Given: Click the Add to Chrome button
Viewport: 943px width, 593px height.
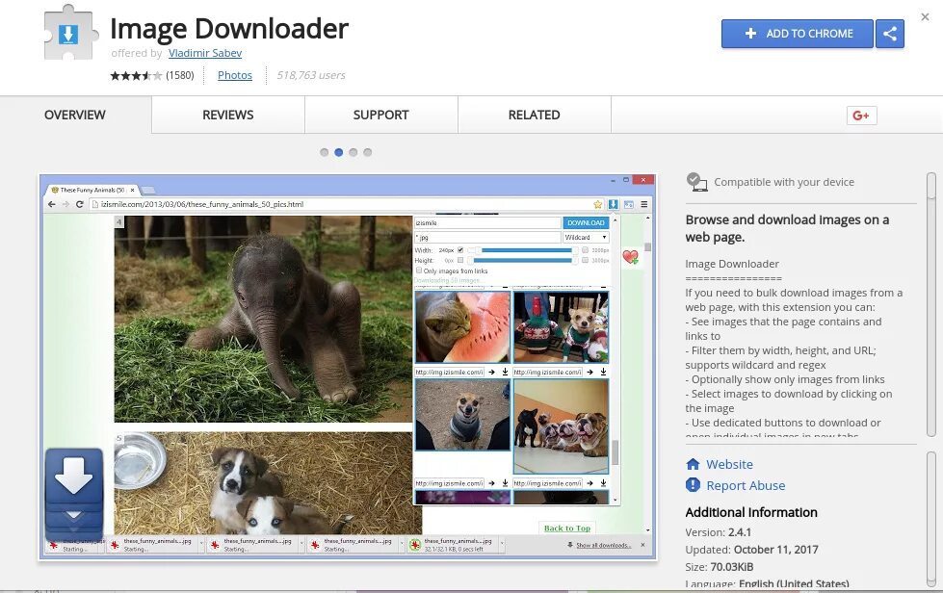Looking at the screenshot, I should tap(797, 34).
